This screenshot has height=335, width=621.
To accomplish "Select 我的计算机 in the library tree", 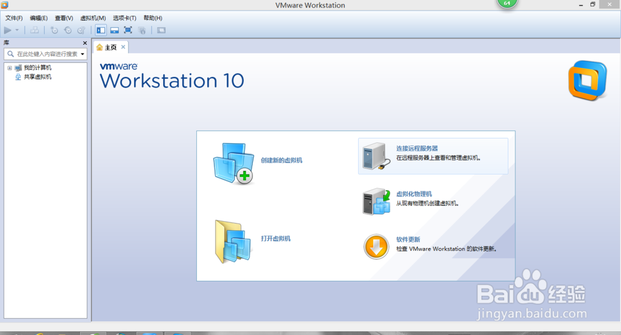I will point(38,68).
